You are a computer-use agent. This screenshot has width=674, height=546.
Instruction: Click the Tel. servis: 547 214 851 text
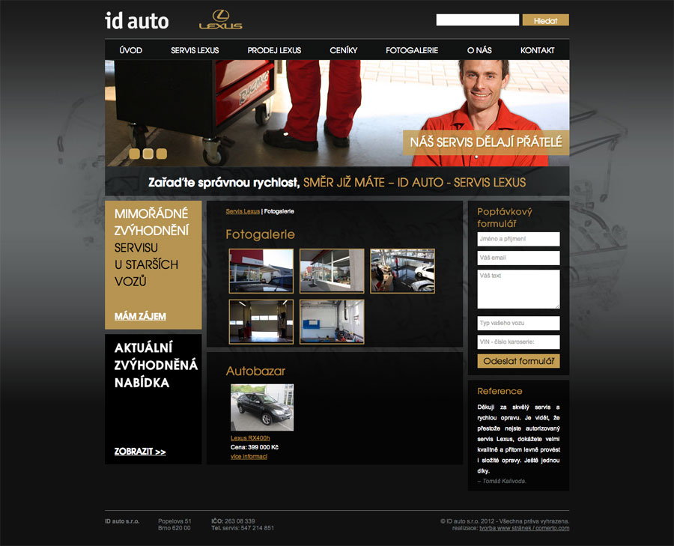click(x=243, y=528)
